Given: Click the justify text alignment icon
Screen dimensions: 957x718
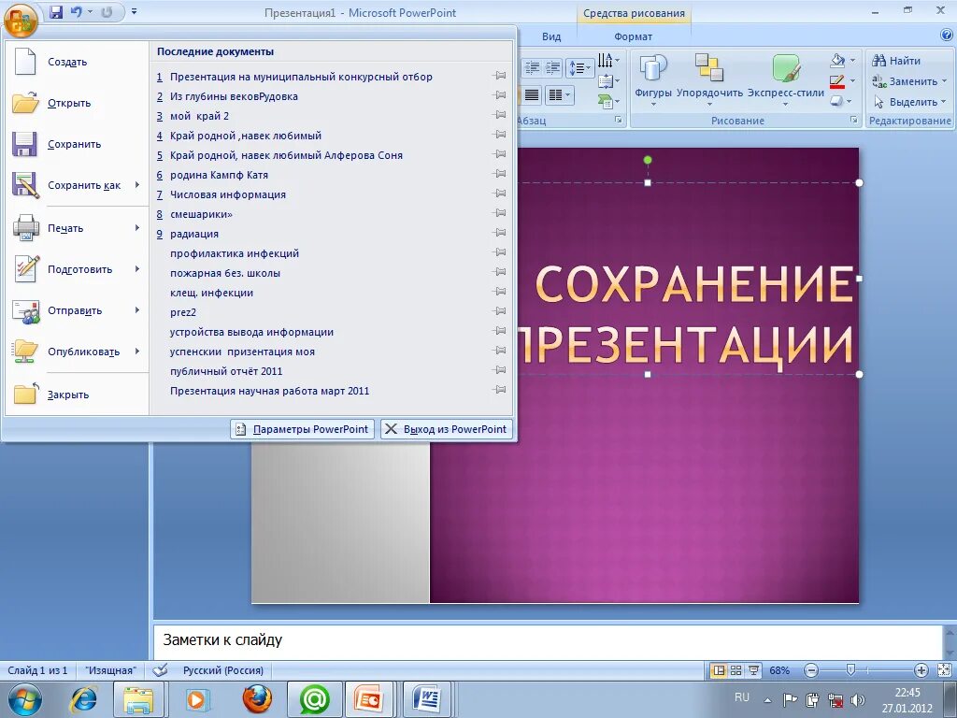Looking at the screenshot, I should click(x=532, y=94).
